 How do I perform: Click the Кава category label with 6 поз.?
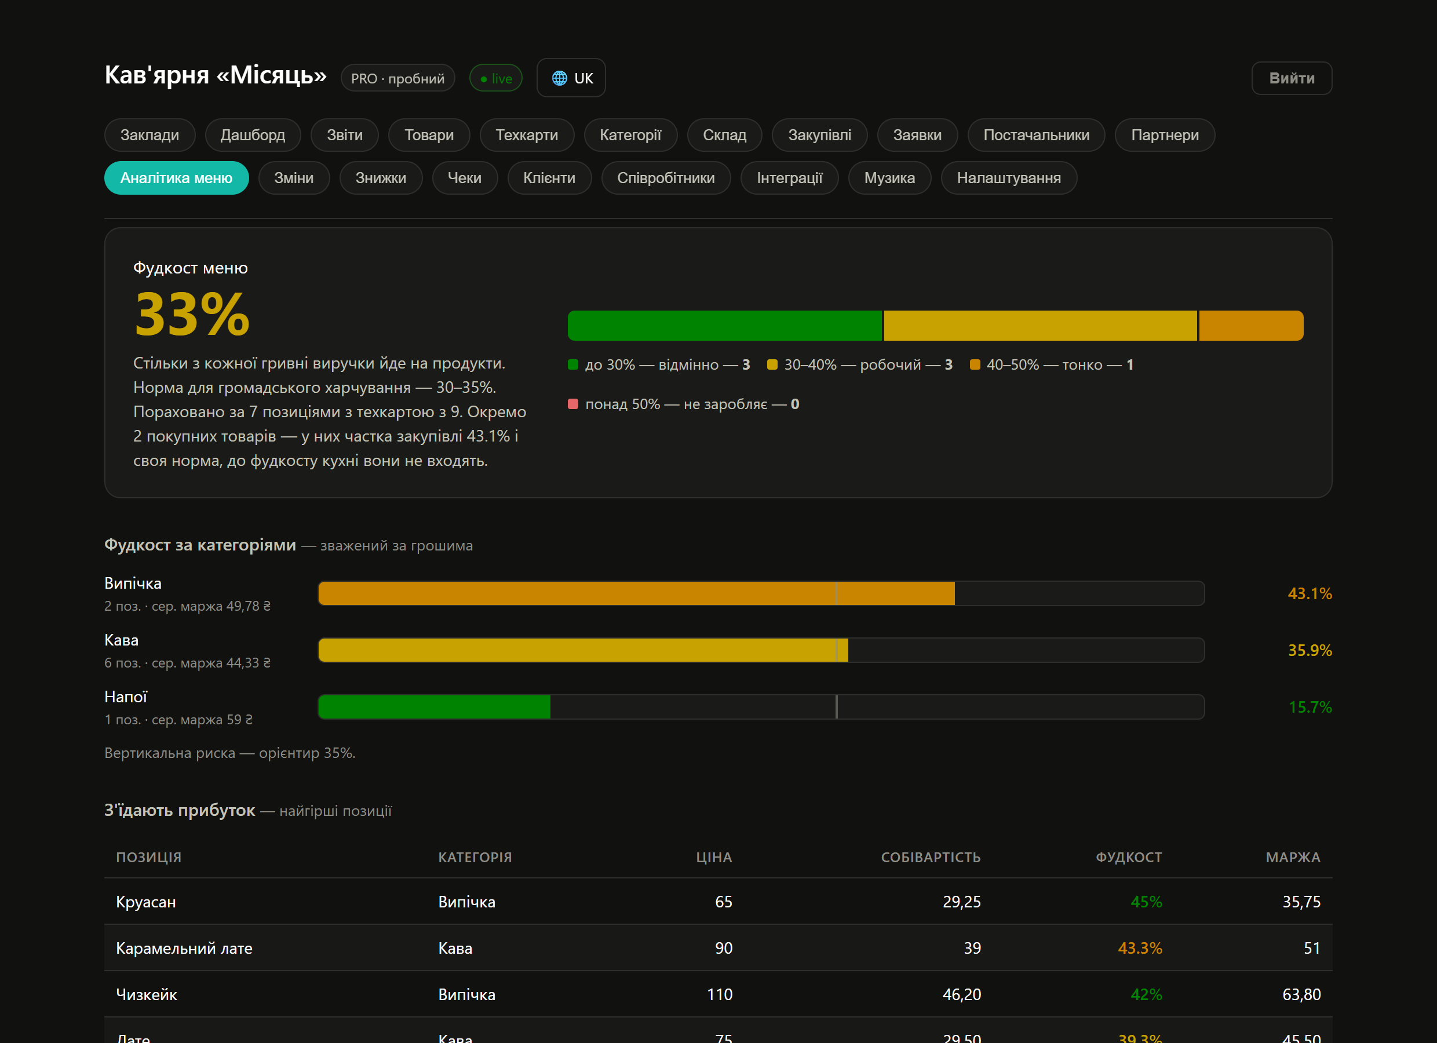coord(122,640)
